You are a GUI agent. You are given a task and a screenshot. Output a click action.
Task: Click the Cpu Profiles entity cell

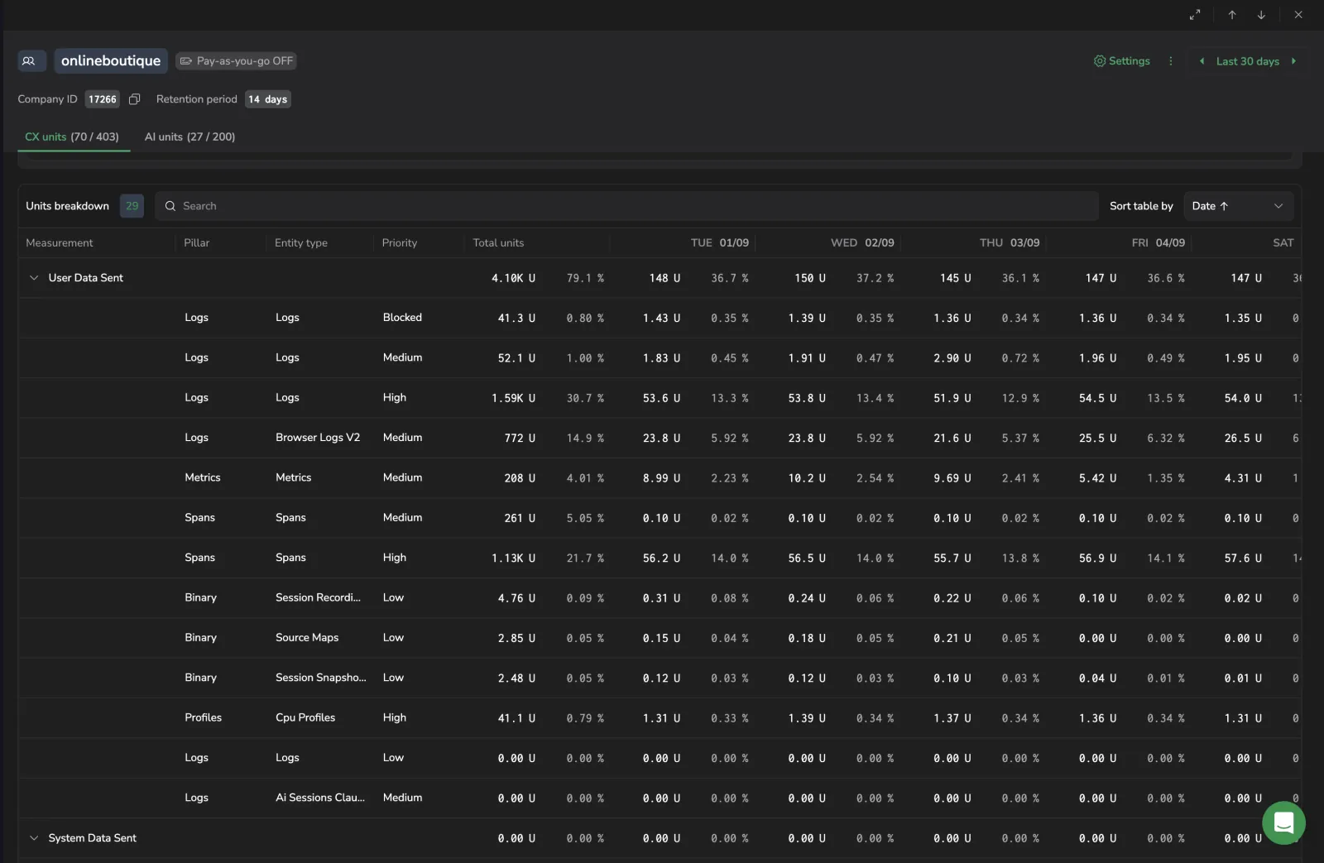click(x=305, y=717)
